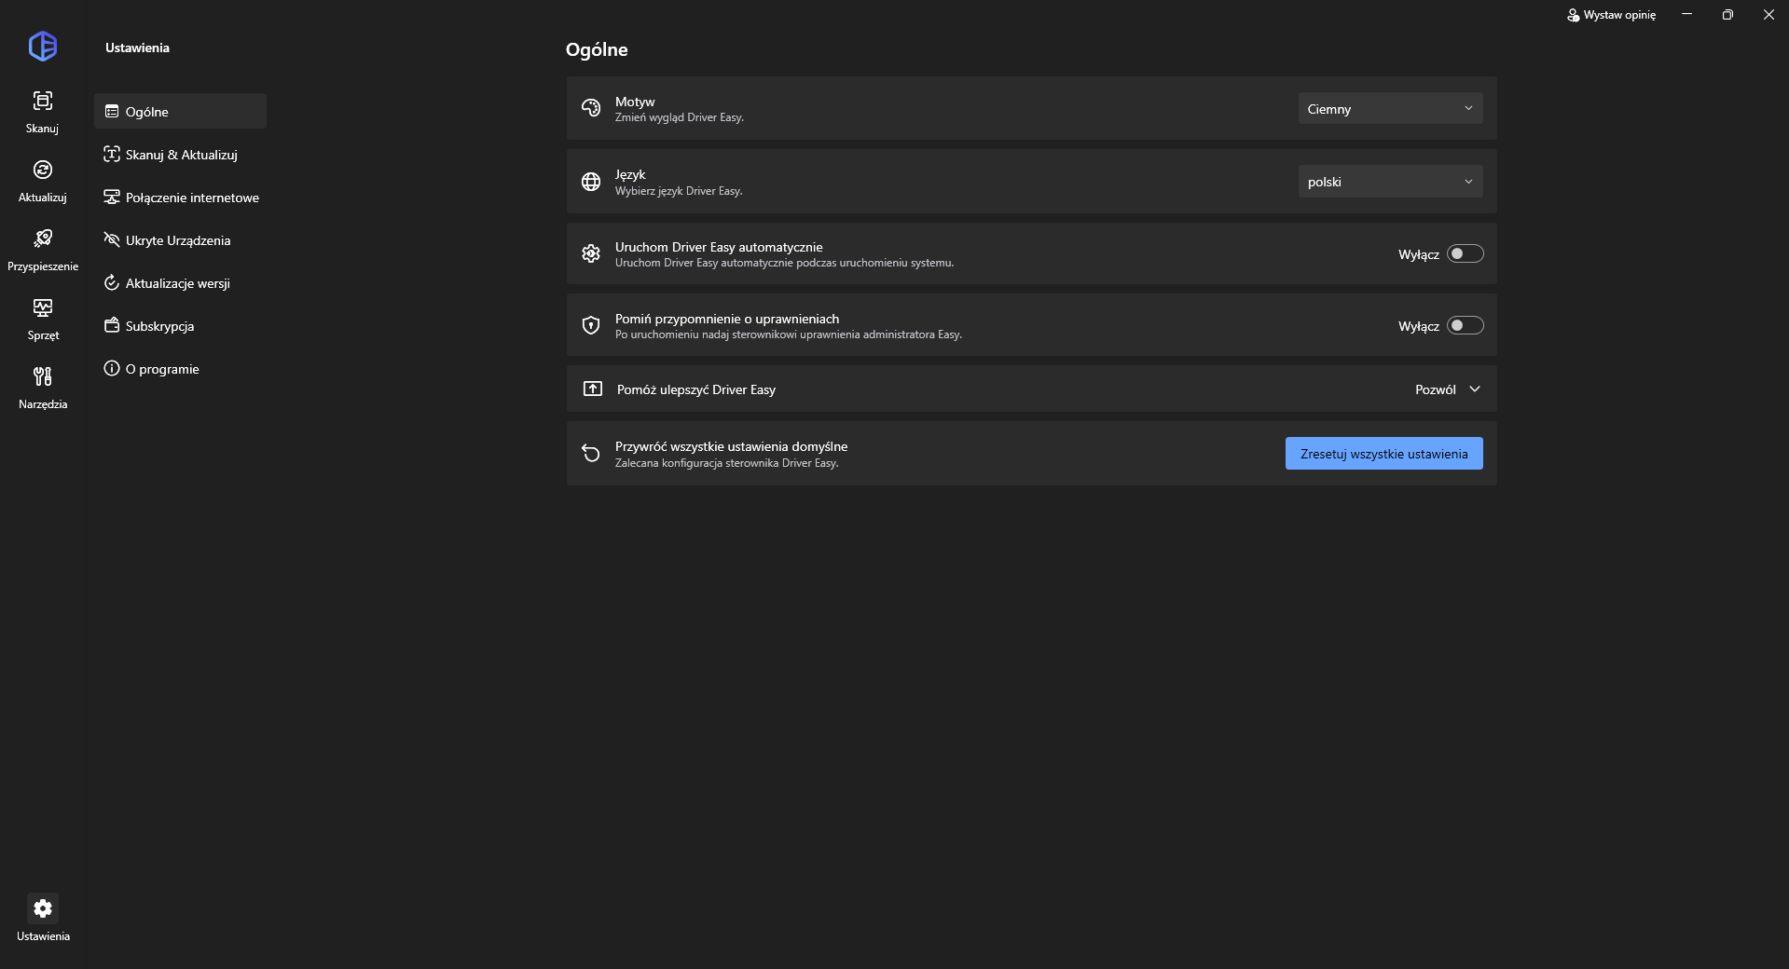Click the Język globe icon
Viewport: 1789px width, 969px height.
coord(591,182)
